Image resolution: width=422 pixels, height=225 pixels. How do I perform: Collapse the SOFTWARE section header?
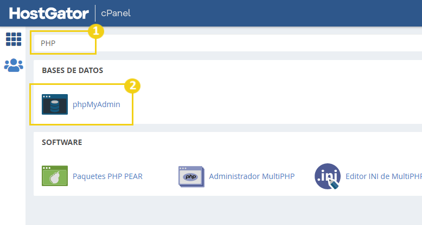point(62,142)
